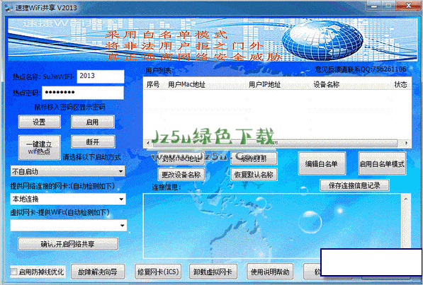This screenshot has height=285, width=423.
Task: Open 使用说明帮助 help
Action: [270, 272]
